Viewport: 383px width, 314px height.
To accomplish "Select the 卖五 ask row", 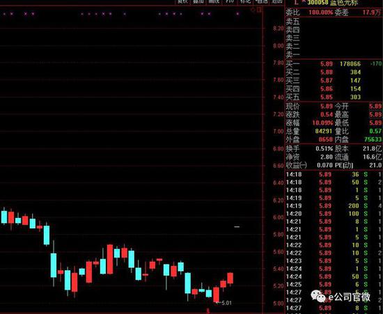I will point(334,22).
